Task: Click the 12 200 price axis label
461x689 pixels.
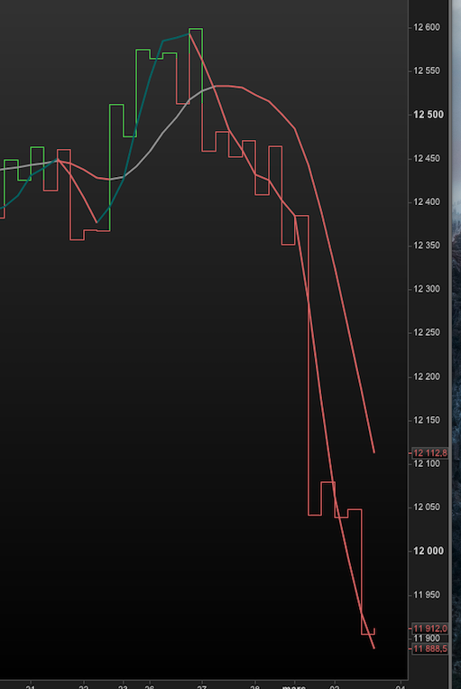Action: 427,377
